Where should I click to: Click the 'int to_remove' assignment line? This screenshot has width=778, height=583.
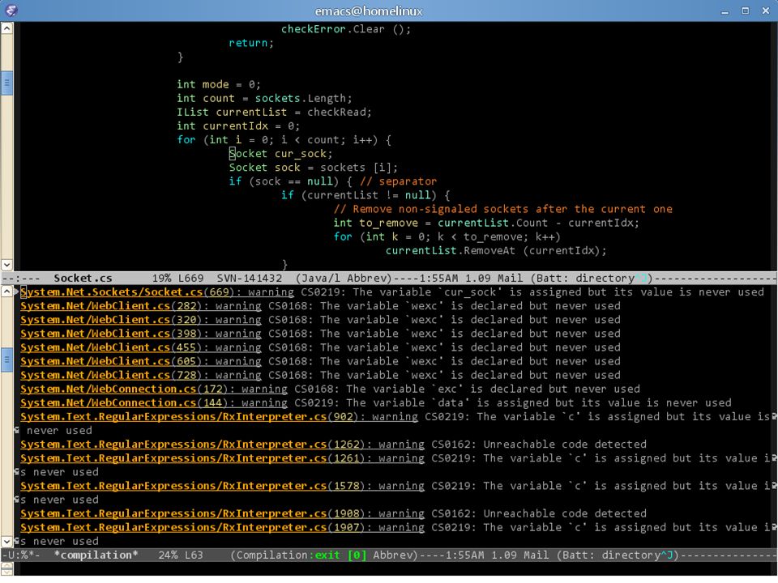486,223
